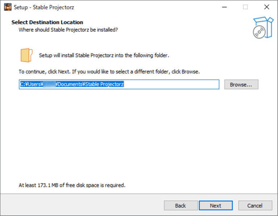
Task: Click "Users" in the install path
Action: (33, 84)
